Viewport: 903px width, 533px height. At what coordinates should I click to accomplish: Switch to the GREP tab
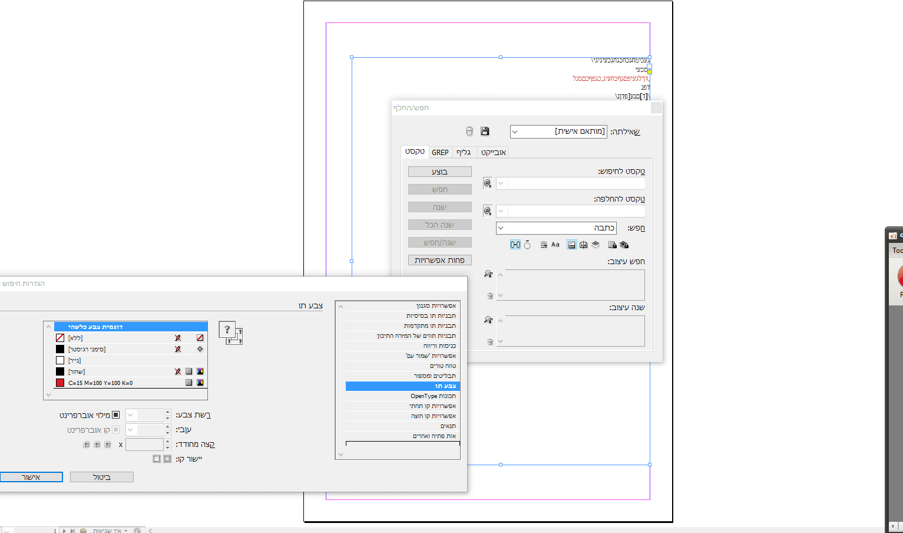point(440,152)
